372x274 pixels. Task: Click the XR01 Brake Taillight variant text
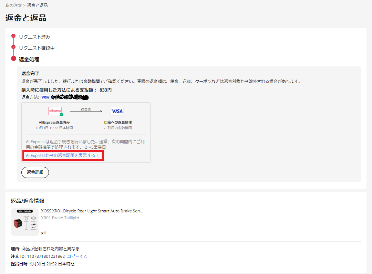pyautogui.click(x=60, y=218)
